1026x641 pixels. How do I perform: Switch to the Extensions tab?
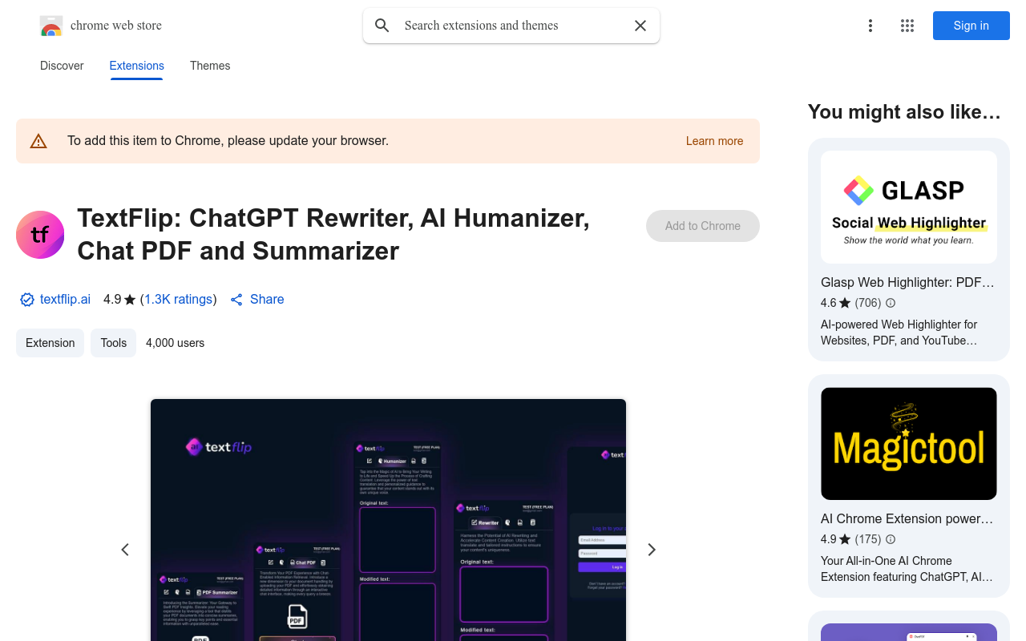coord(137,66)
